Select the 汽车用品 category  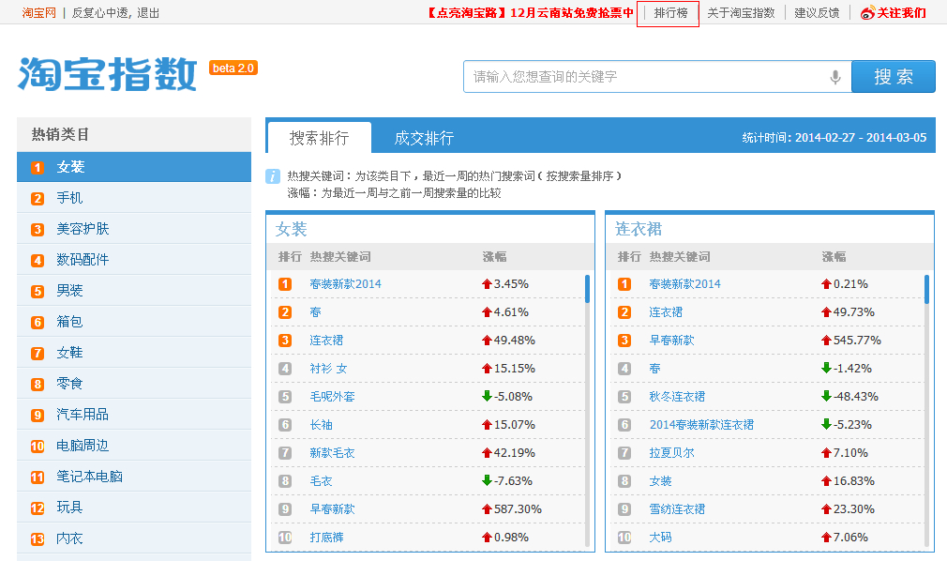(134, 414)
